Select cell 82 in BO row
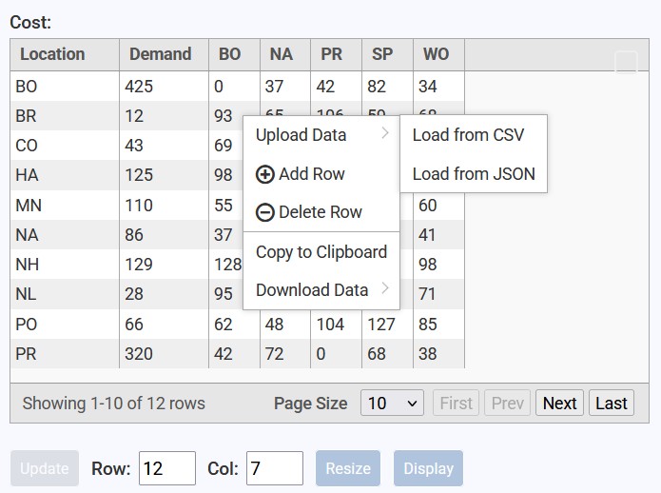 pyautogui.click(x=387, y=87)
